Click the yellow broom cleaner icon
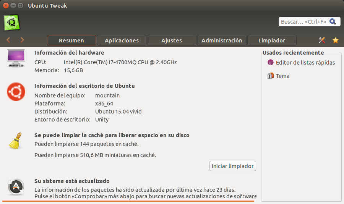344x204 pixels. tap(15, 141)
